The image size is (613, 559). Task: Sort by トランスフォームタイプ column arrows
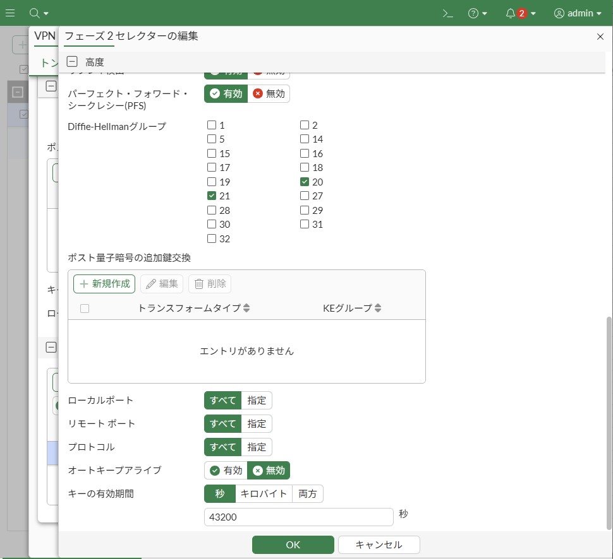[246, 309]
